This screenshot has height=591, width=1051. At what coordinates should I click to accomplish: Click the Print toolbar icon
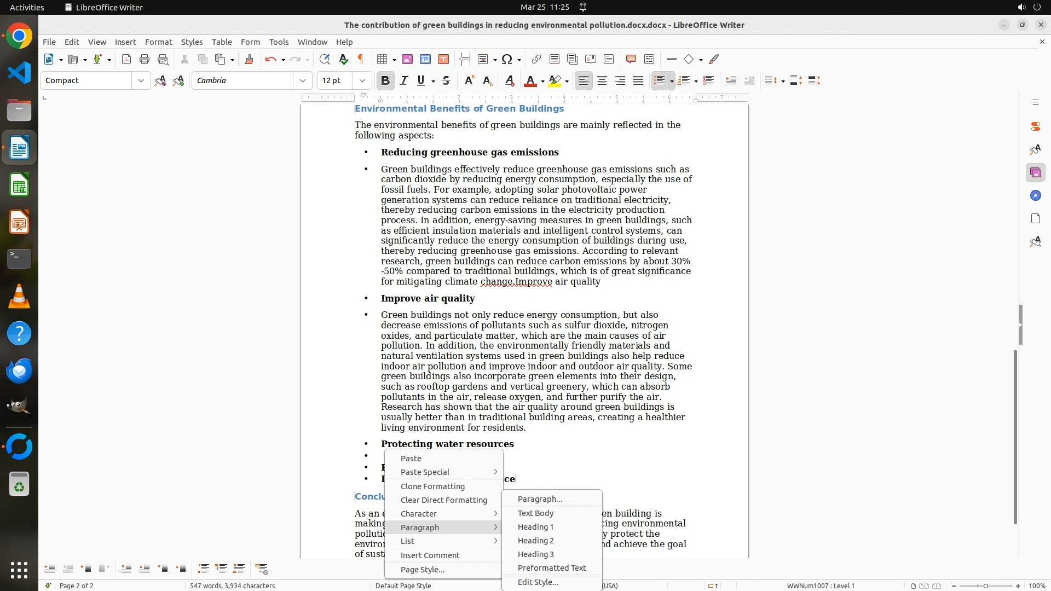pyautogui.click(x=145, y=59)
